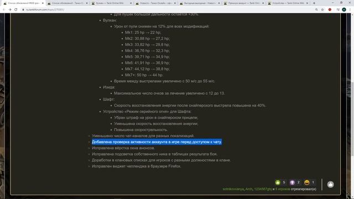The width and height of the screenshot is (354, 199).
Task: Switch to the Новости Танки Онлайн tab
Action: coord(155,3)
